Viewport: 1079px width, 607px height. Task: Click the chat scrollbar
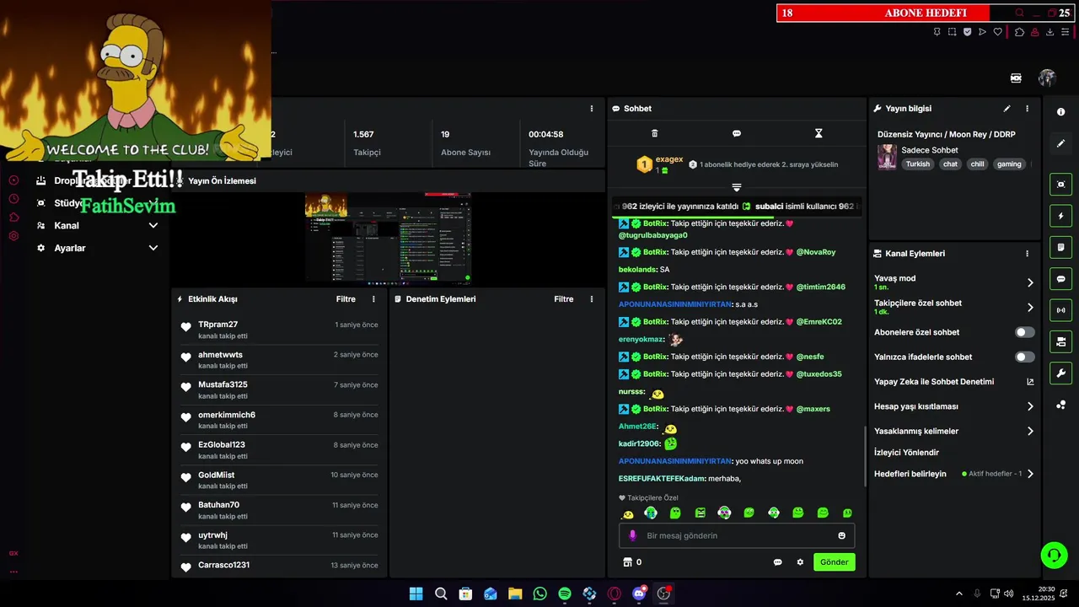865,455
